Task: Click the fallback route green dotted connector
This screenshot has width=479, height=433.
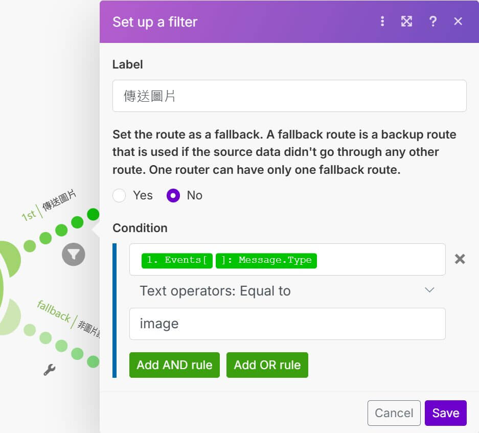Action: click(x=61, y=346)
